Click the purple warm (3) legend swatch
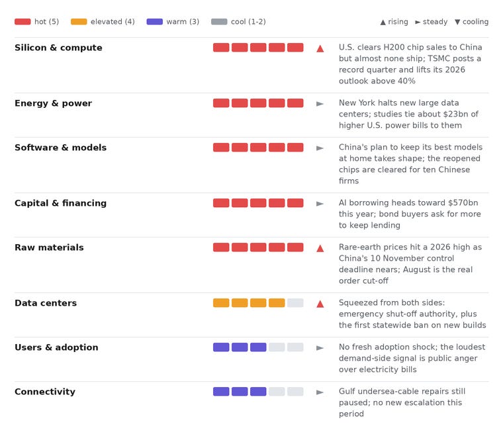503x440 pixels. point(155,21)
